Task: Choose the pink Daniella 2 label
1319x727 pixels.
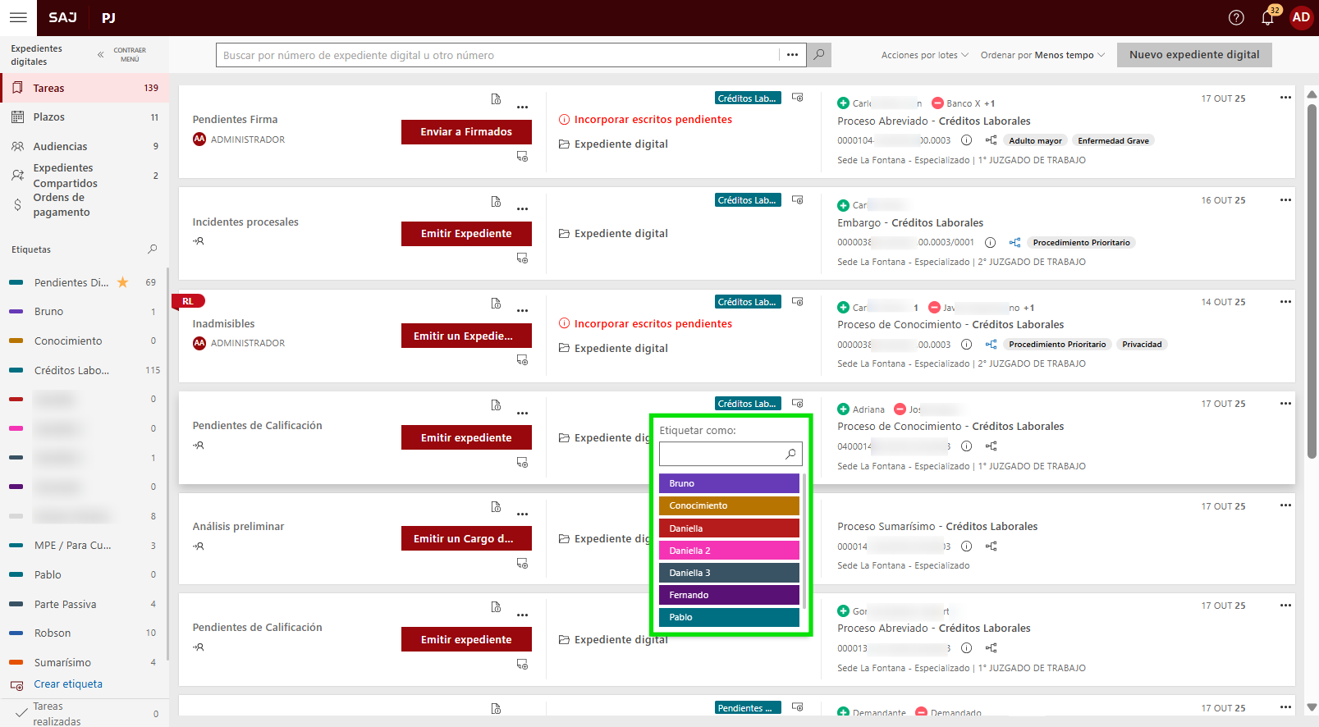Action: click(728, 551)
